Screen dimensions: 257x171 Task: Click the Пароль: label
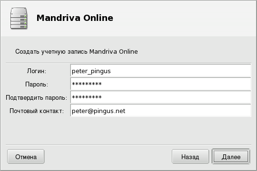(37, 85)
